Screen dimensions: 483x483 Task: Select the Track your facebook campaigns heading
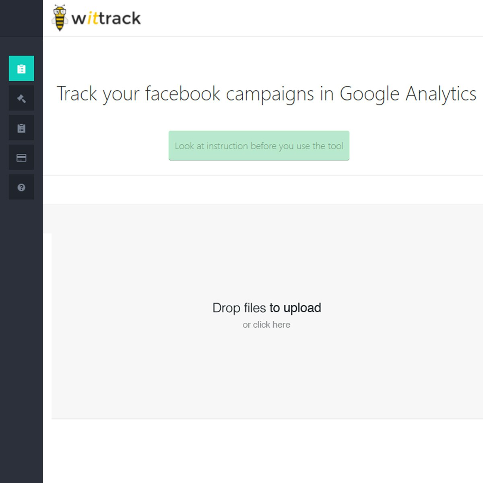tap(267, 93)
